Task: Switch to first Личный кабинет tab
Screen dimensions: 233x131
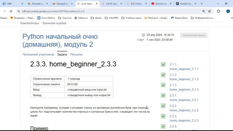Action: pyautogui.click(x=37, y=4)
